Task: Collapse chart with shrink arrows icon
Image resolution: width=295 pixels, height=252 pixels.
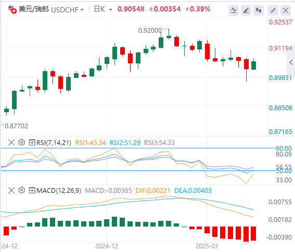Action: [x=273, y=10]
